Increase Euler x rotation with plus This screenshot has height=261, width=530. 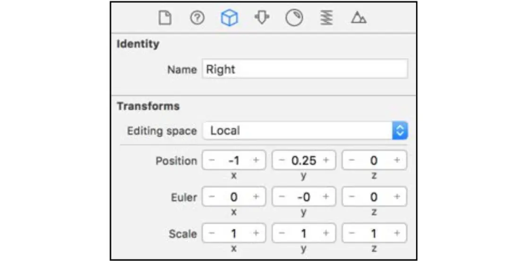click(x=256, y=196)
